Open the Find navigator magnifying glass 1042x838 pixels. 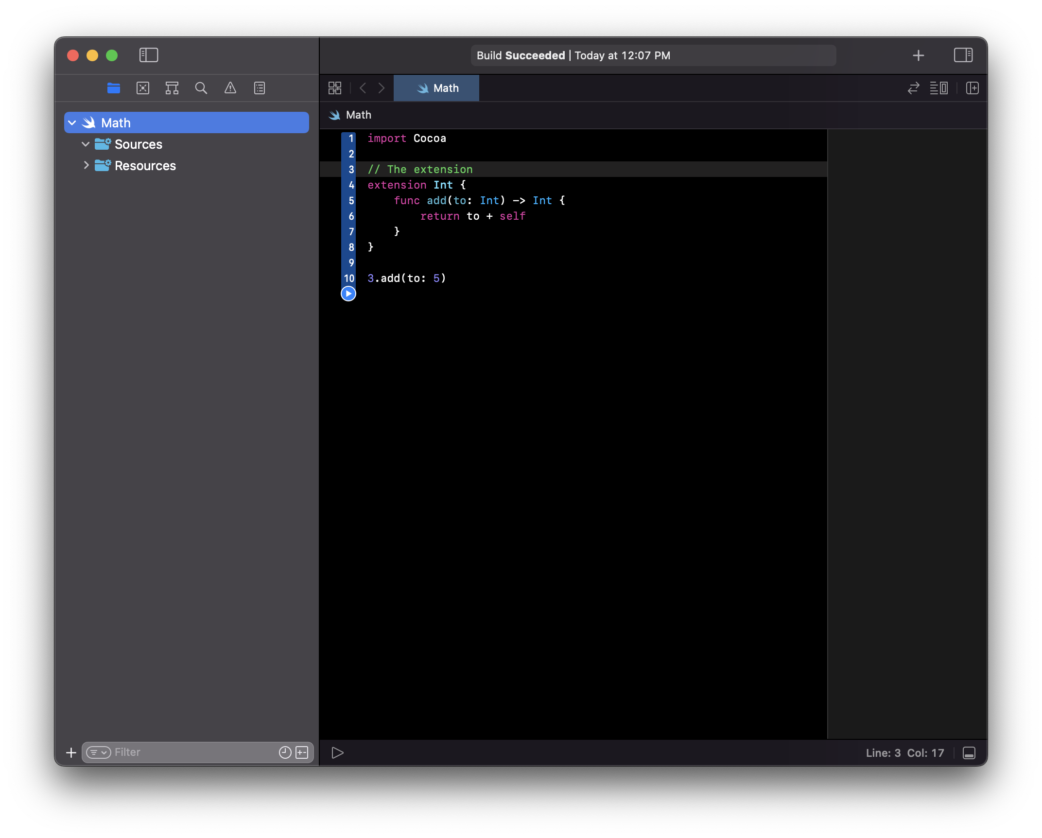pos(201,88)
